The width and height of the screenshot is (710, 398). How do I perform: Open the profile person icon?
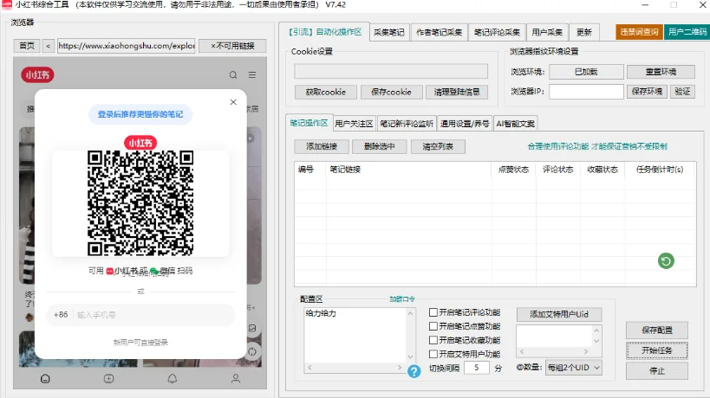(x=236, y=379)
